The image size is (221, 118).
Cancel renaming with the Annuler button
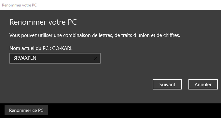click(x=203, y=84)
